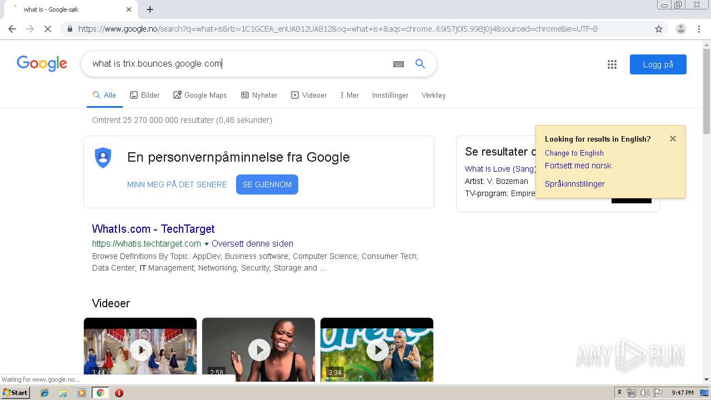Open the Chrome three-dot menu

[x=698, y=29]
